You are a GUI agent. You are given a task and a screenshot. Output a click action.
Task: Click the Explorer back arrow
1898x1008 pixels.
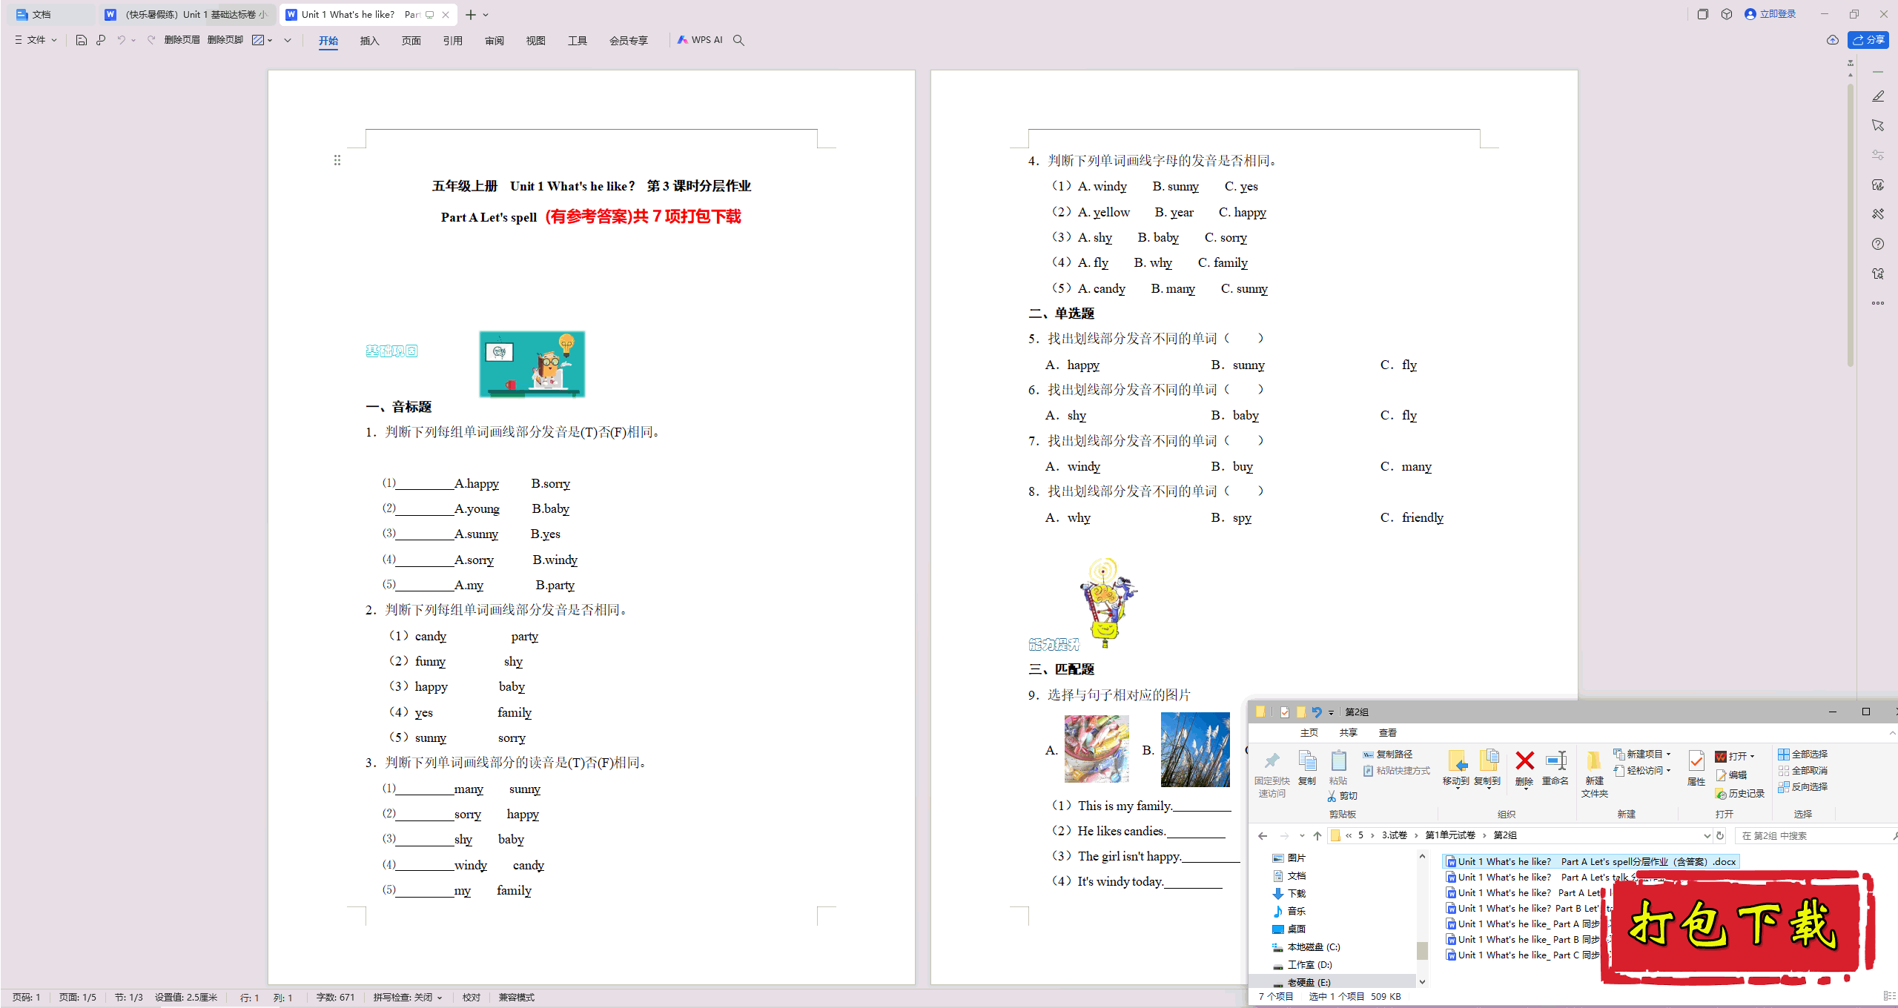point(1263,835)
